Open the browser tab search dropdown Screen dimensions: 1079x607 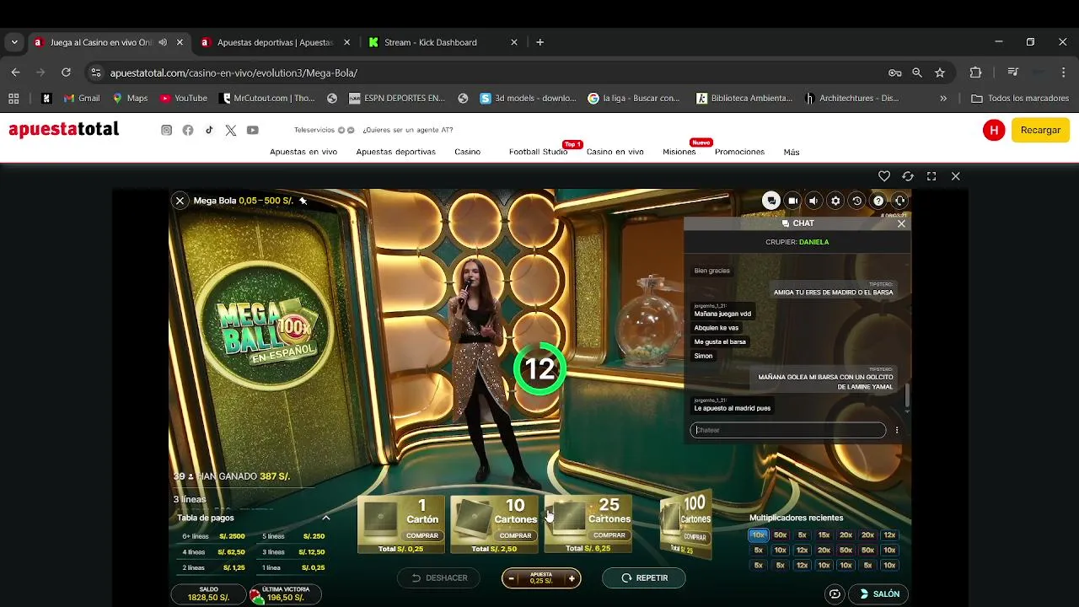pos(14,42)
